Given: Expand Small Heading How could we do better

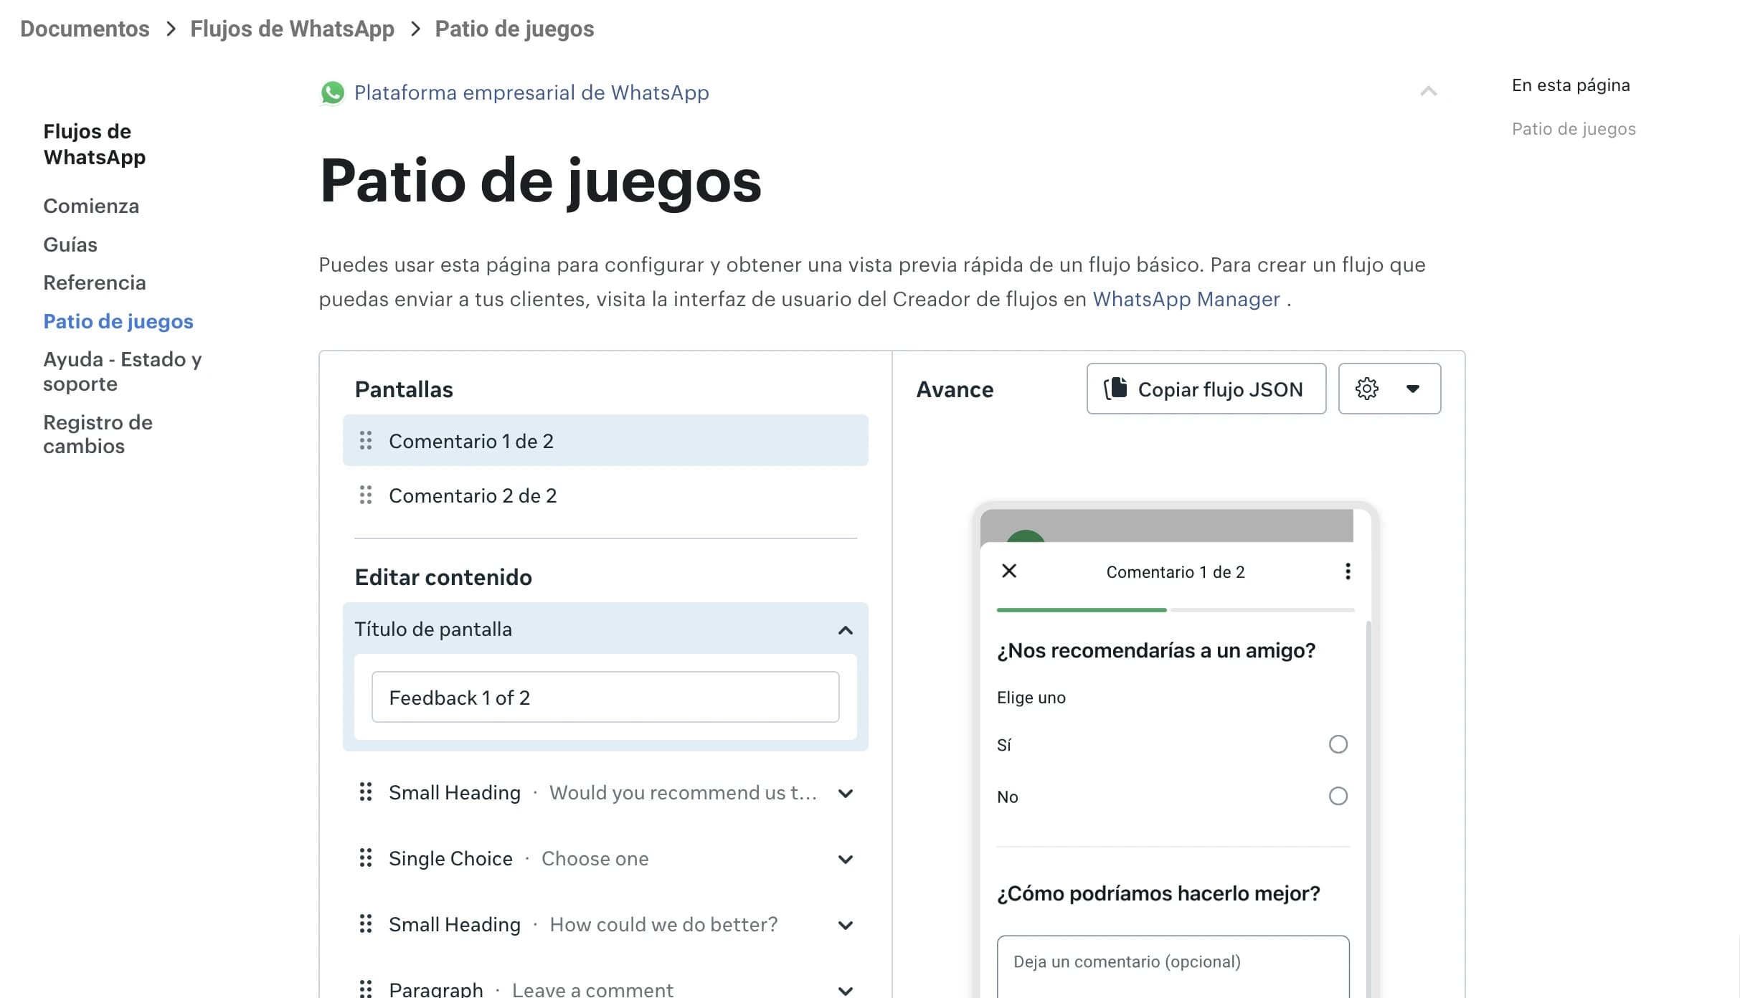Looking at the screenshot, I should [846, 925].
